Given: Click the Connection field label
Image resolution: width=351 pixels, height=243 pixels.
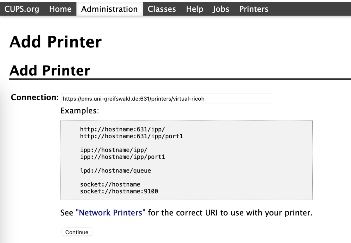Looking at the screenshot, I should (x=35, y=97).
